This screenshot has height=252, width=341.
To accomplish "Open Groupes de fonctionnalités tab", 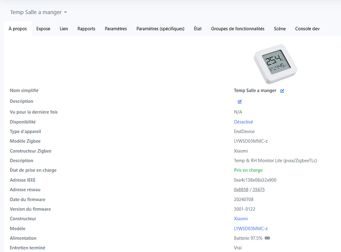I will point(237,29).
